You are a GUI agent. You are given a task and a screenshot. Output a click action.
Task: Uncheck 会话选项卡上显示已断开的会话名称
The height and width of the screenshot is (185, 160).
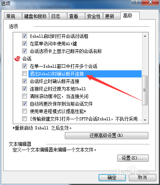[x=24, y=51]
